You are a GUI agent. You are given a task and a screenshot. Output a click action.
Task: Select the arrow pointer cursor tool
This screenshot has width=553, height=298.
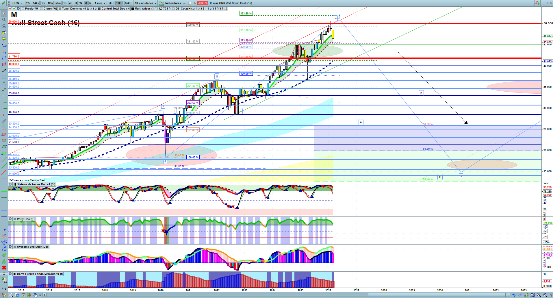point(4,13)
